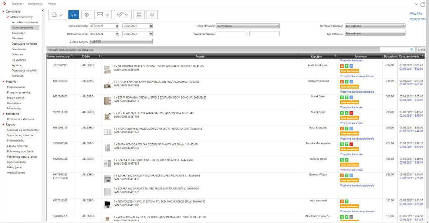
Task: Select Opłacone in the sidebar status list
Action: click(17, 54)
